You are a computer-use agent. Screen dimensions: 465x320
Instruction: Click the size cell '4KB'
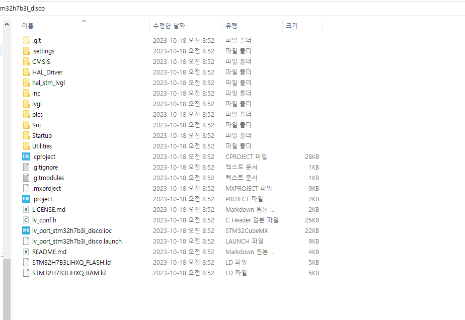[x=314, y=252]
